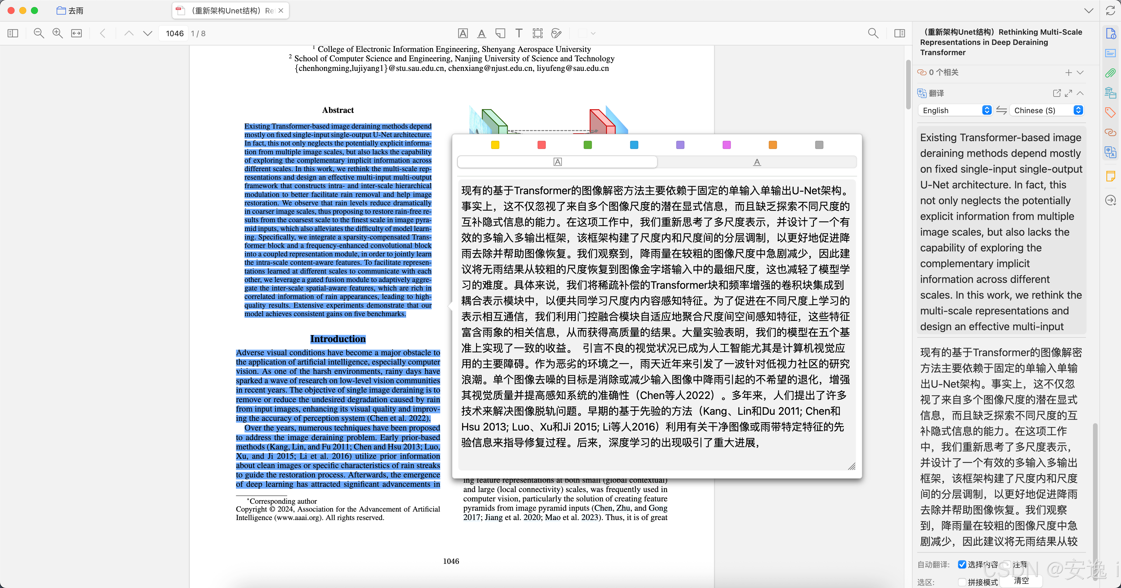Select the sticky note annotation tool
The height and width of the screenshot is (588, 1121).
[x=500, y=34]
